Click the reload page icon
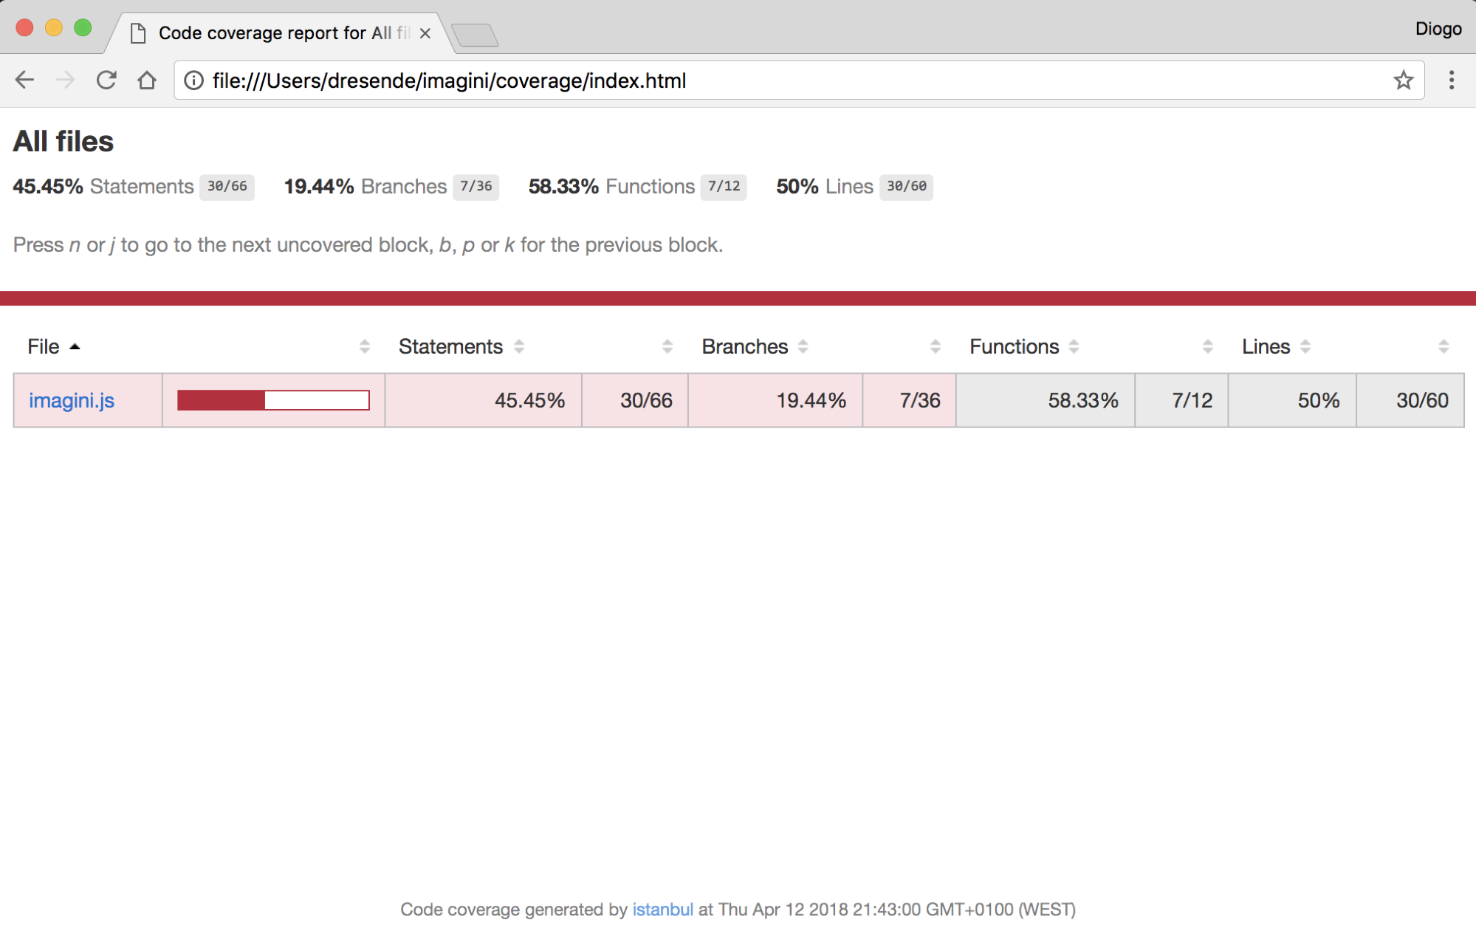This screenshot has height=931, width=1476. [106, 80]
